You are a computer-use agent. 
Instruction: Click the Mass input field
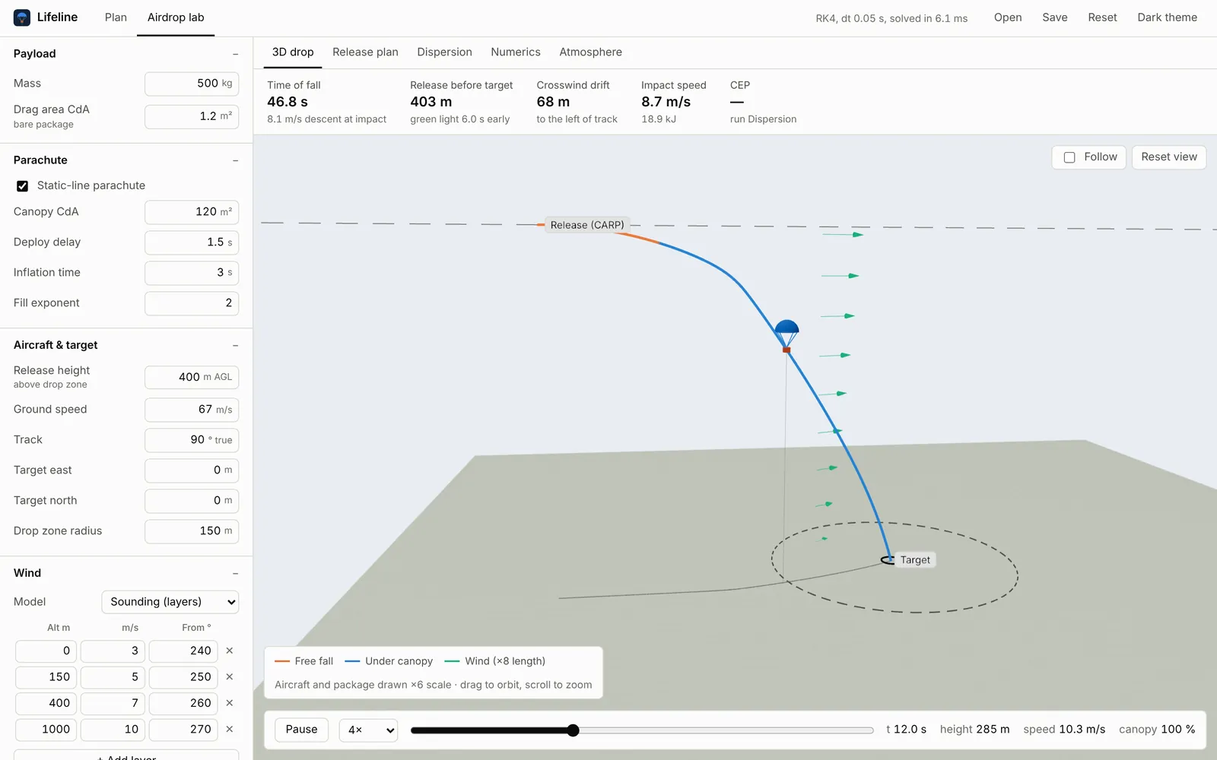click(192, 84)
